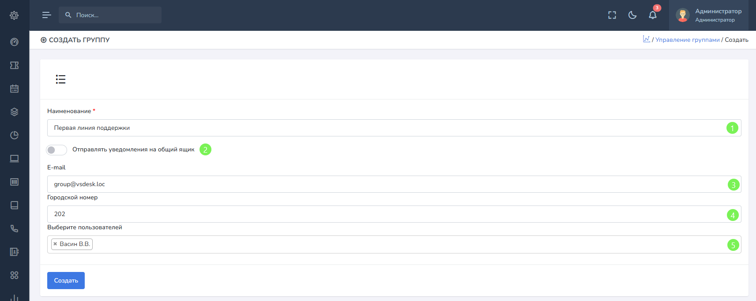
Task: Collapse sidebar with hamburger menu icon
Action: 46,15
